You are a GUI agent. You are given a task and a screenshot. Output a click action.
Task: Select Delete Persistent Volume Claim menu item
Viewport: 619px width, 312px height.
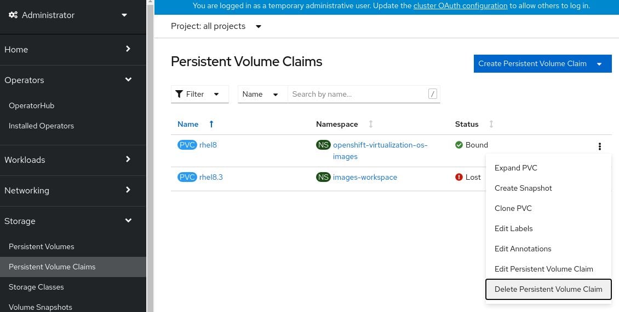548,289
